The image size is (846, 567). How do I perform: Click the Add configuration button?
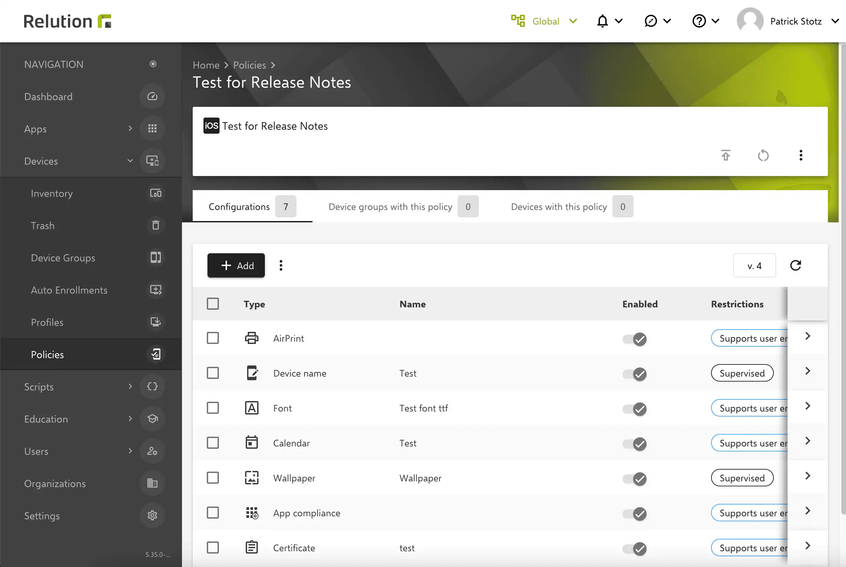[x=236, y=265]
